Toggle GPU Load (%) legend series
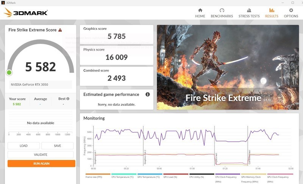 click(x=174, y=176)
